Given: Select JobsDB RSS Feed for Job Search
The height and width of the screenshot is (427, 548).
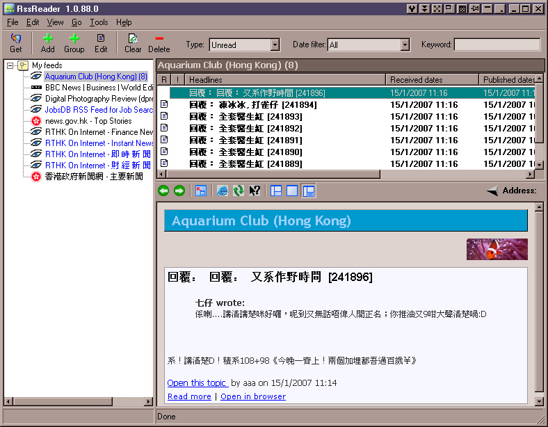Looking at the screenshot, I should [99, 110].
